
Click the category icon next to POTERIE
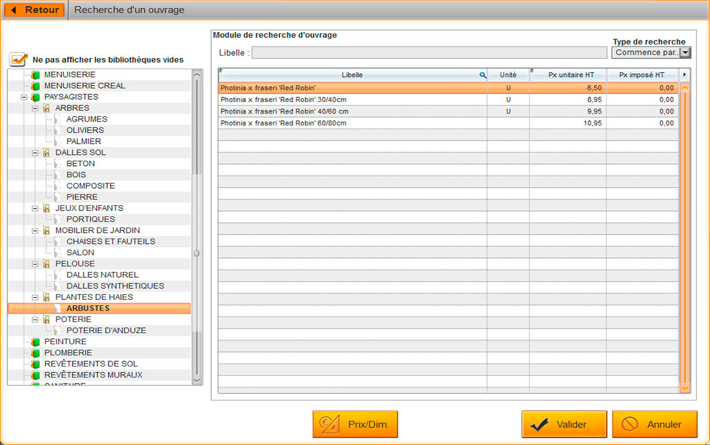pyautogui.click(x=46, y=319)
